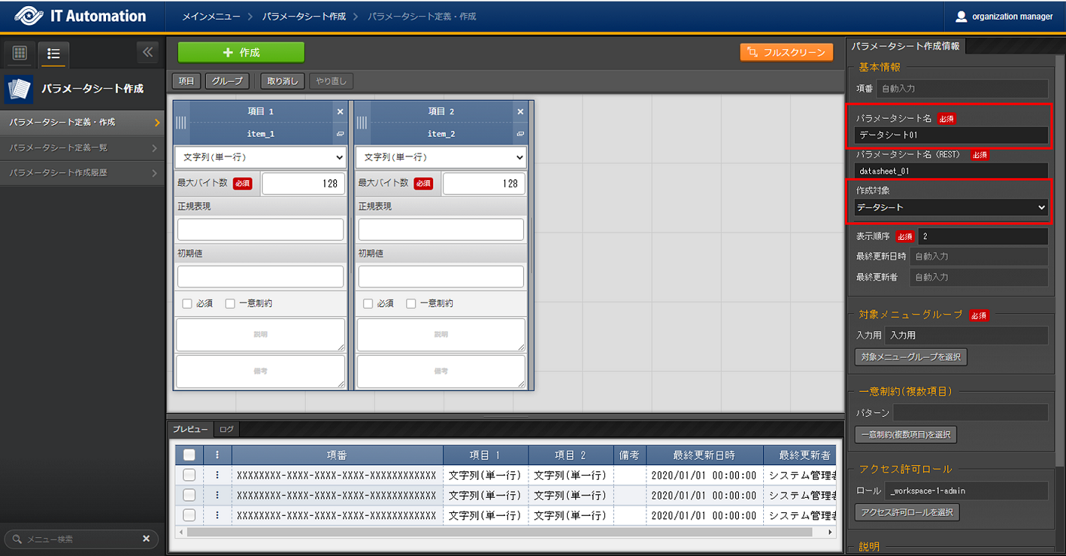Click the horizontal scrollbar in preview table
This screenshot has height=556, width=1066.
tap(500, 532)
